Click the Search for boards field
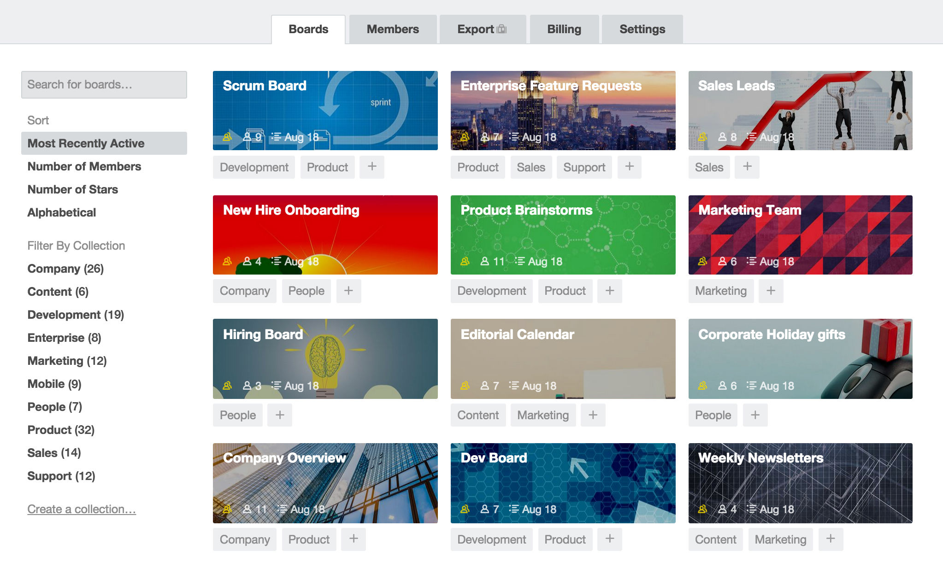 pos(104,85)
